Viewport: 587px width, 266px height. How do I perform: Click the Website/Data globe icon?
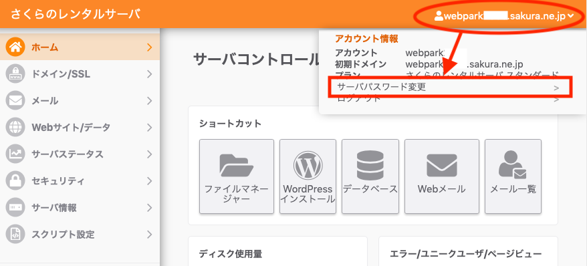tap(15, 128)
